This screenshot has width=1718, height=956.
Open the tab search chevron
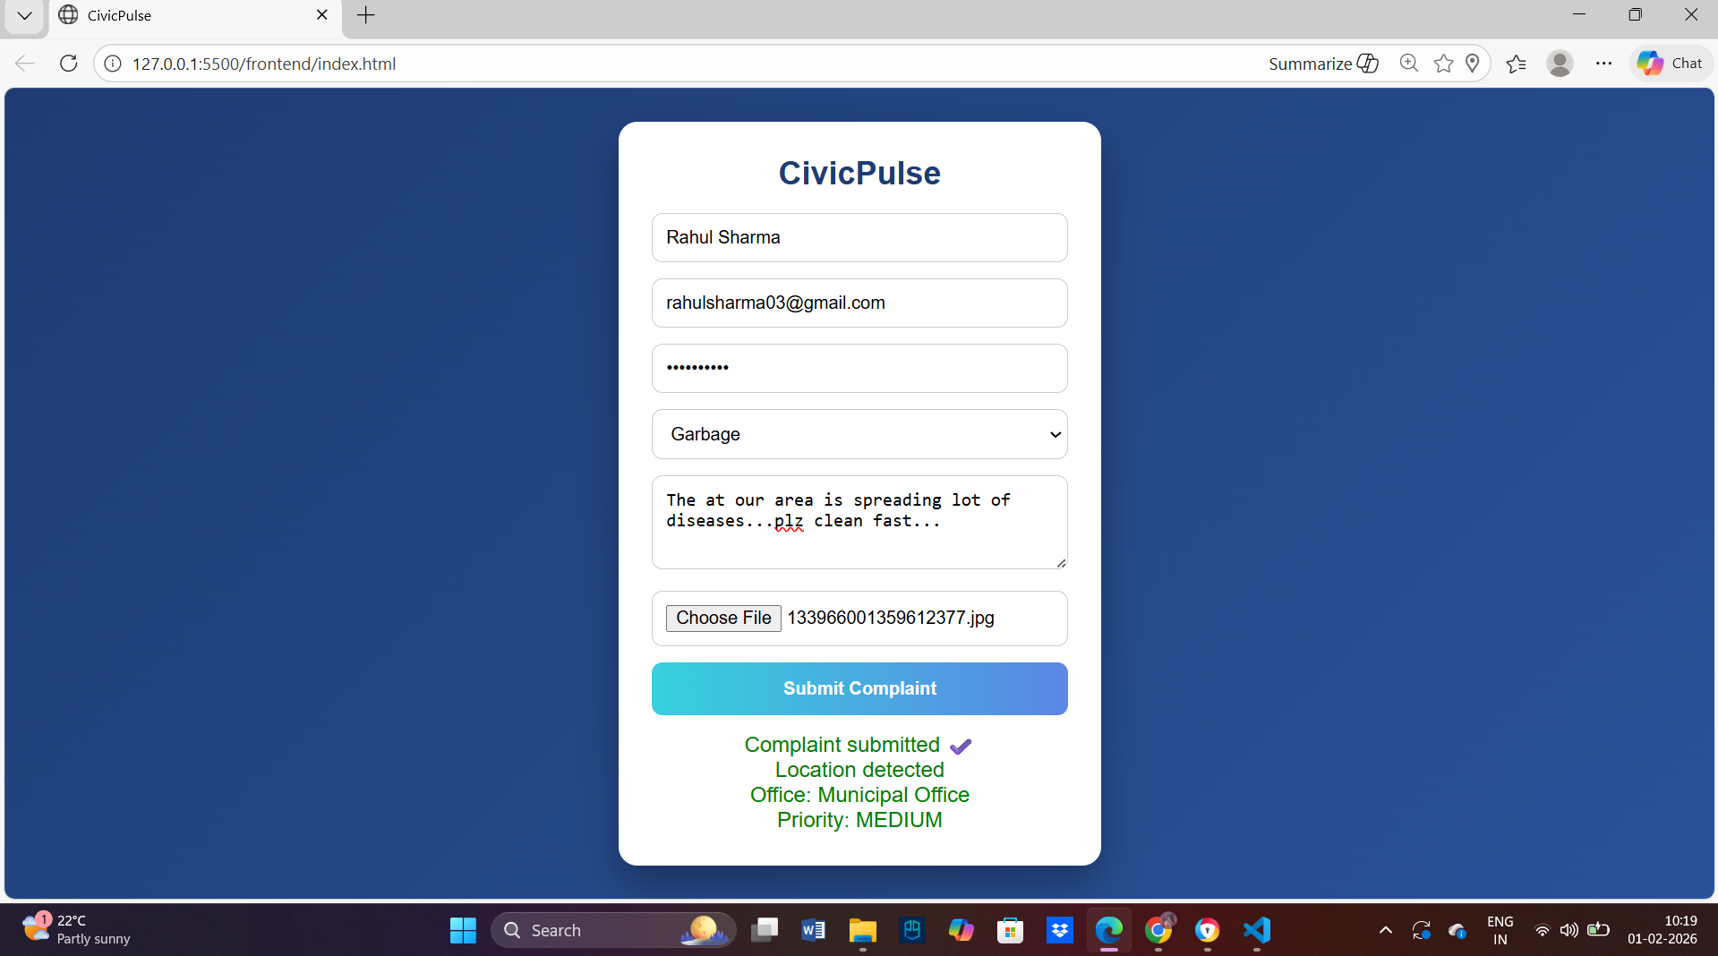coord(24,15)
